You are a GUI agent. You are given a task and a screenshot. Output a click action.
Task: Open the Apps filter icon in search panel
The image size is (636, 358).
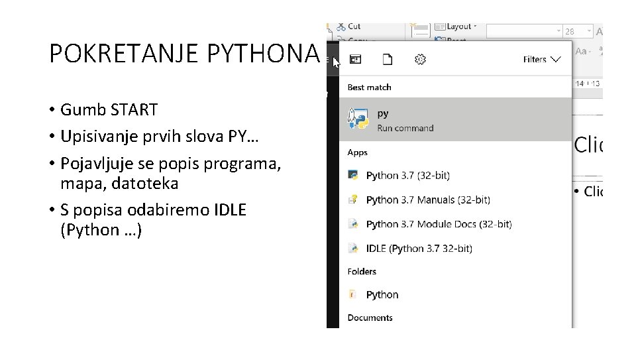[x=355, y=60]
